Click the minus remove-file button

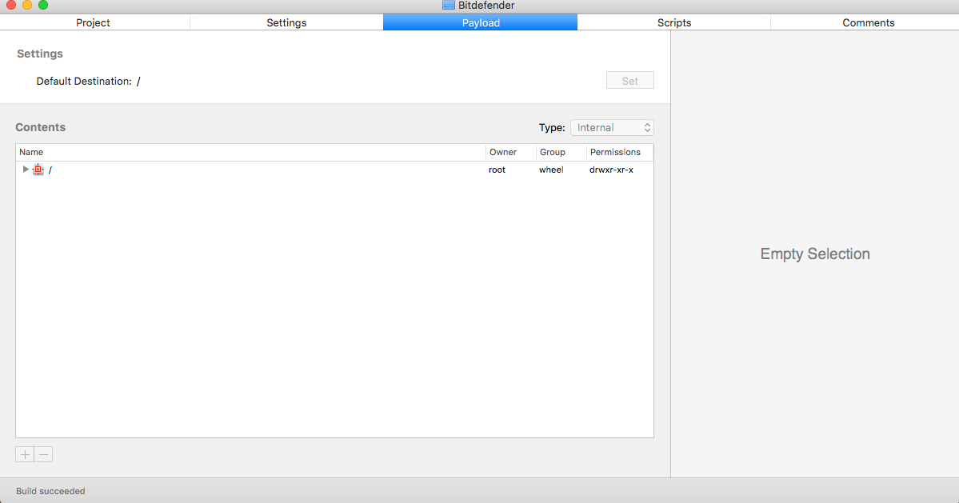click(x=43, y=454)
